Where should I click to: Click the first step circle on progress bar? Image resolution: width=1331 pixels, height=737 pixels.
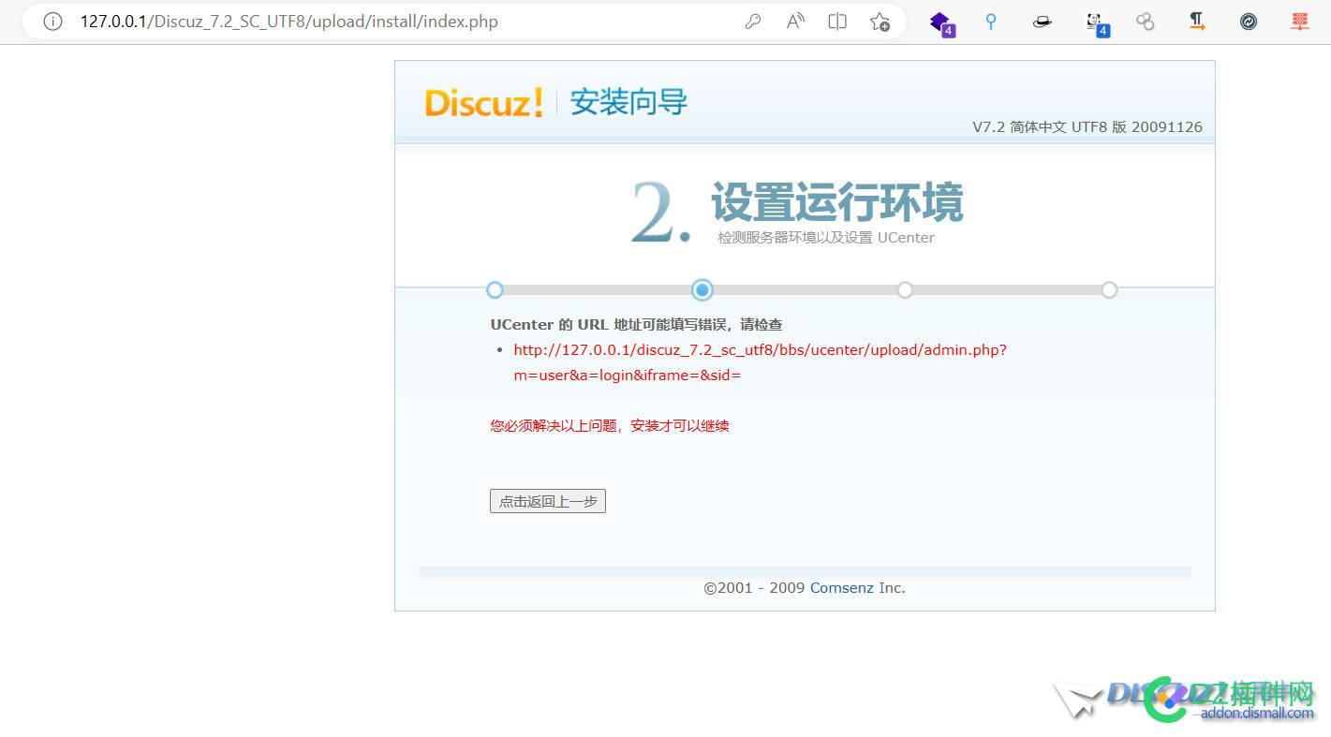click(495, 290)
